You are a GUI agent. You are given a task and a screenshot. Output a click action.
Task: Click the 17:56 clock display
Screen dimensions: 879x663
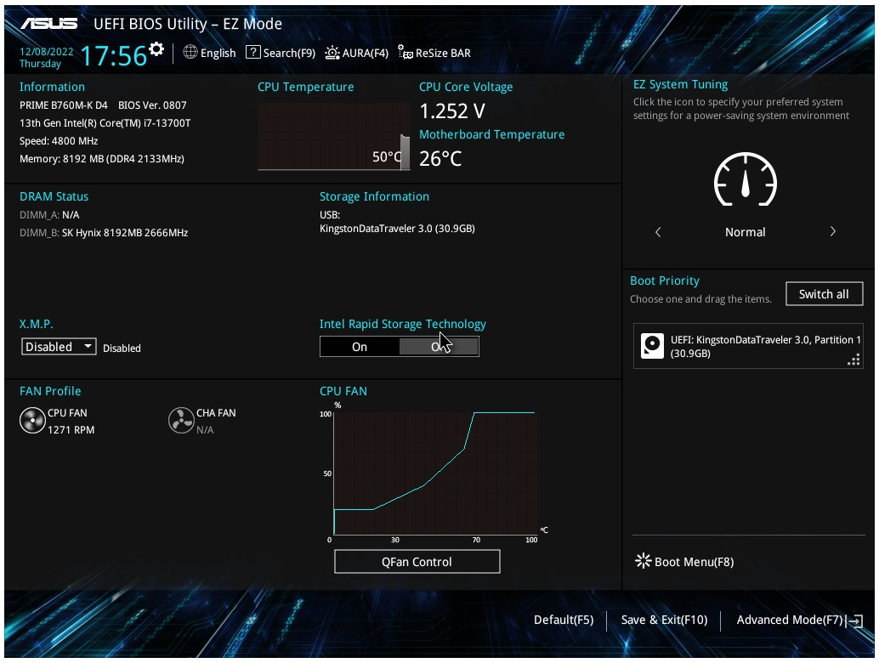114,56
